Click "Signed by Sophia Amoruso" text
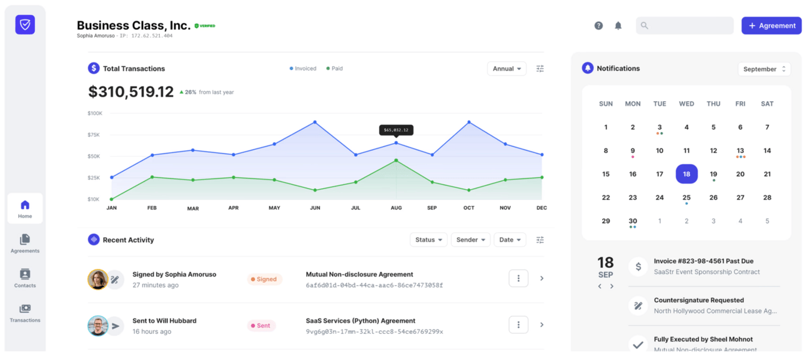The width and height of the screenshot is (807, 352). pos(174,275)
